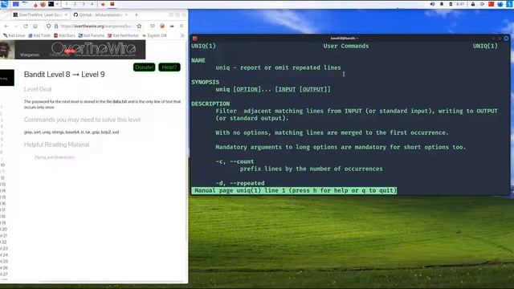Open the blue circular tray icon

pyautogui.click(x=500, y=4)
